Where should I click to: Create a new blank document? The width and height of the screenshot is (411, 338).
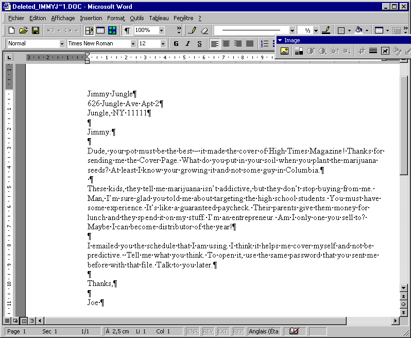[x=12, y=30]
